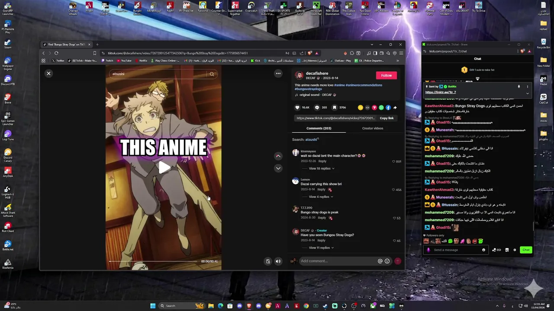The image size is (554, 311).
Task: Open original sound - DECAF music link
Action: [x=315, y=95]
